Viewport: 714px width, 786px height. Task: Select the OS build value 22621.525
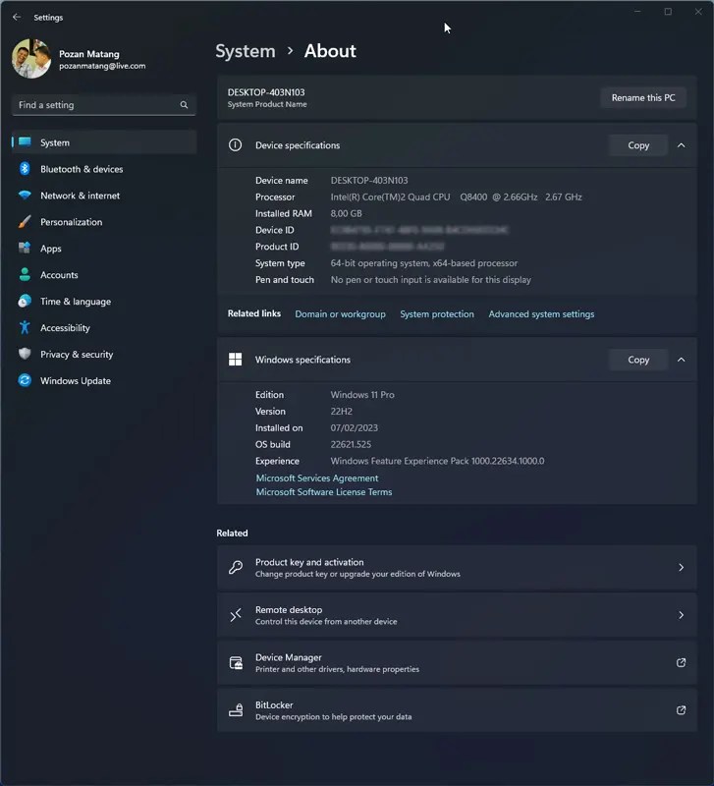point(351,445)
